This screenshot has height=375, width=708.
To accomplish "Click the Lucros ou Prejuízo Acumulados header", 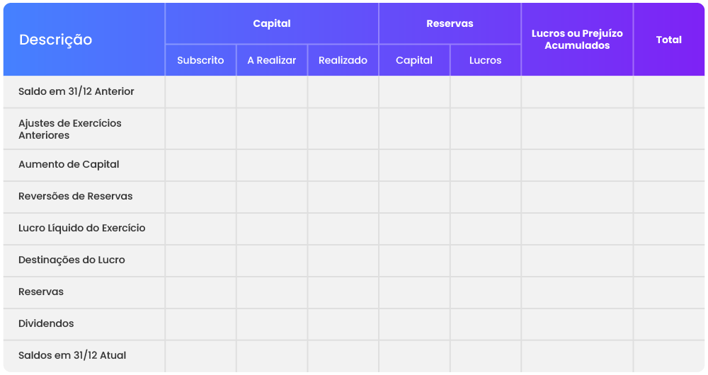I will [x=577, y=40].
